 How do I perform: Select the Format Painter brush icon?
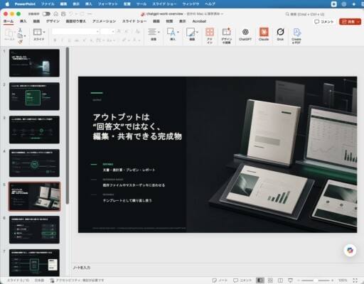click(20, 42)
